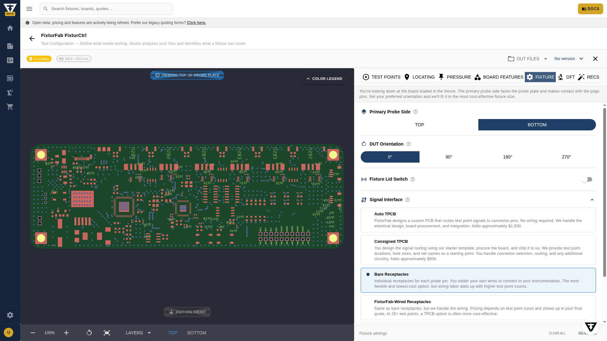
Task: Open the FixturFab chat widget
Action: click(x=591, y=326)
